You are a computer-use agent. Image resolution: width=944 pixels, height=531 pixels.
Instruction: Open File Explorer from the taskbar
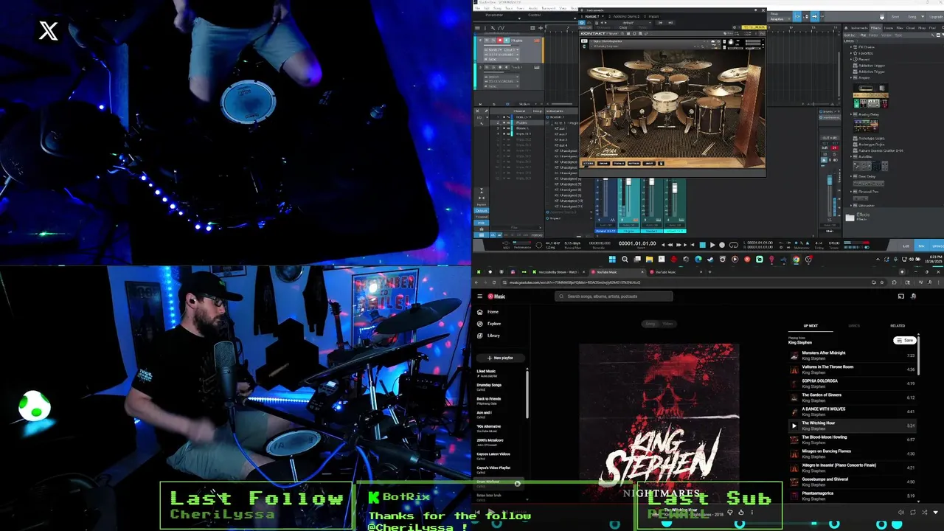(649, 259)
